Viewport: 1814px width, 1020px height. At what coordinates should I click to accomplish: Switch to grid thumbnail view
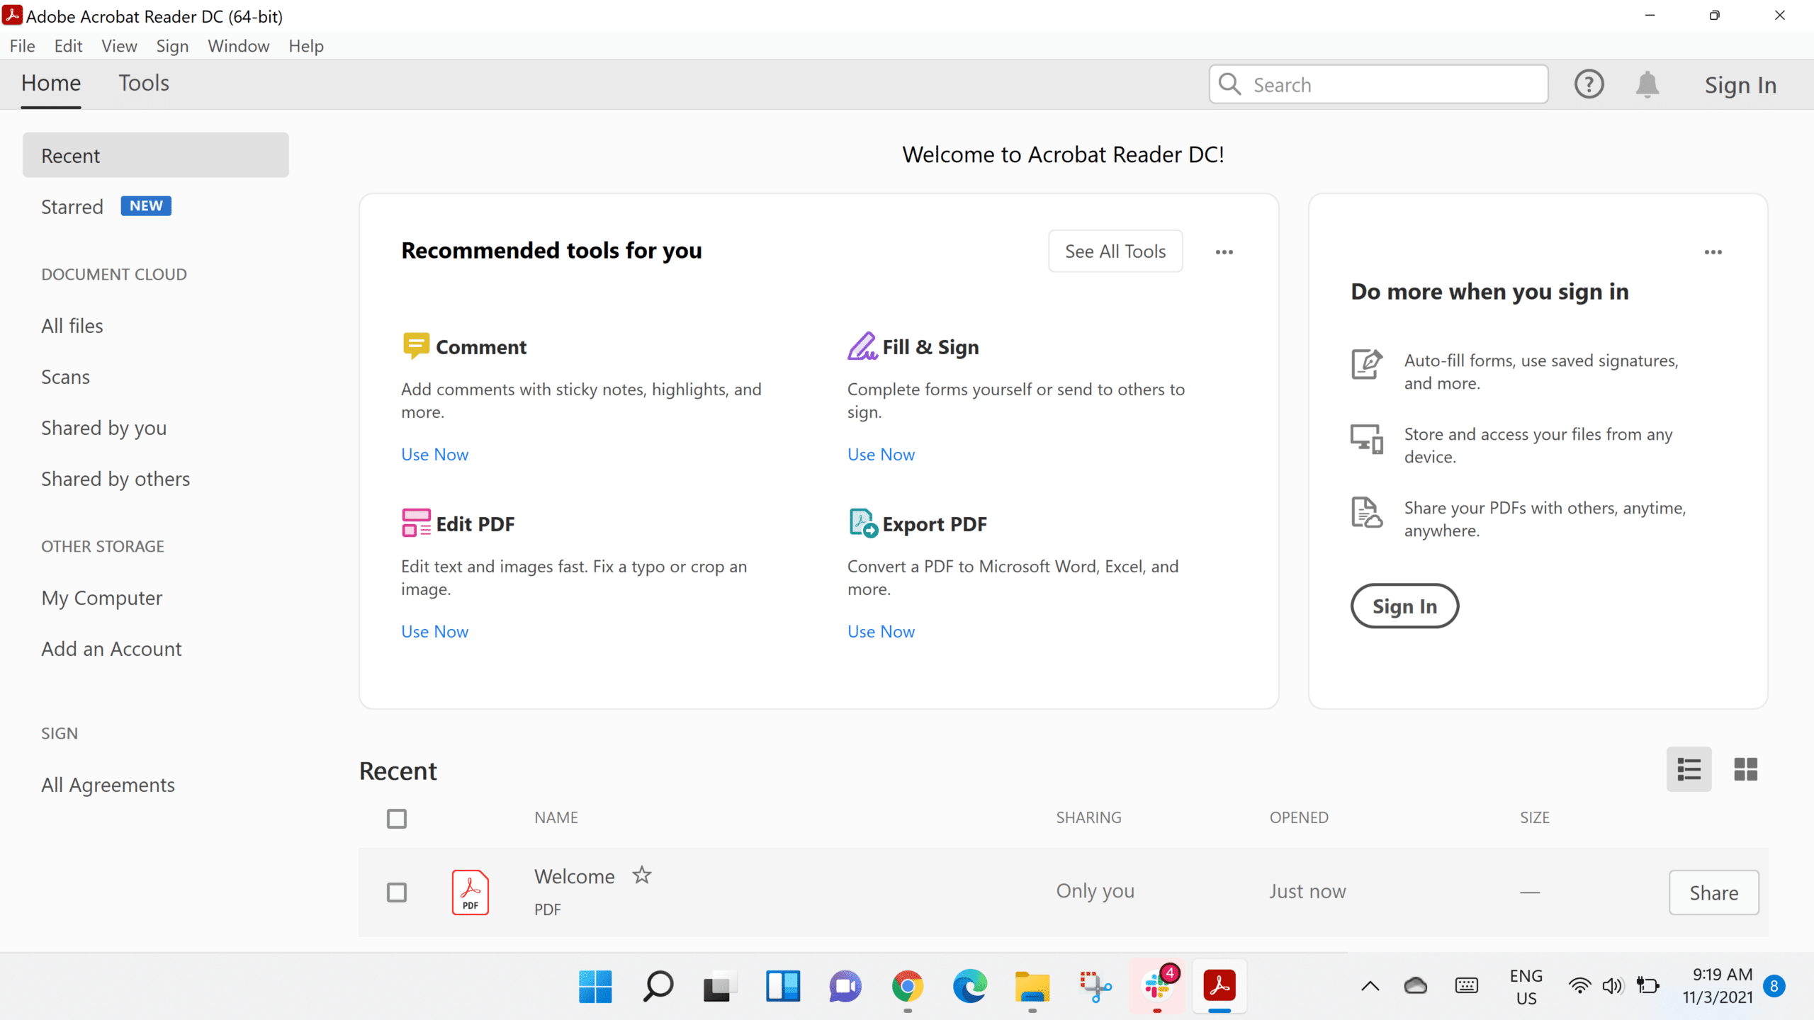pos(1745,769)
